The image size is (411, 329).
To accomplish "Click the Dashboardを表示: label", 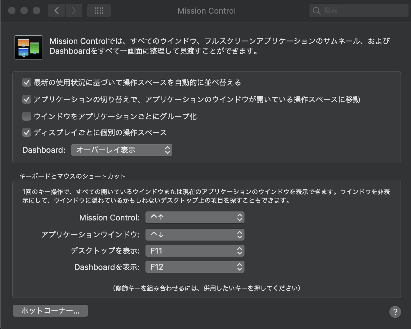I will coord(107,267).
